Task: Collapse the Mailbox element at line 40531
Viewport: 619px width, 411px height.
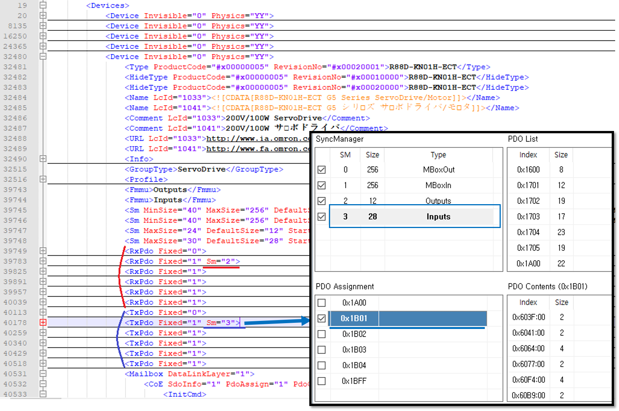Action: (43, 374)
